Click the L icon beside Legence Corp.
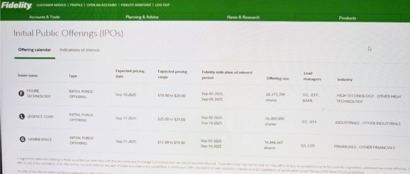This screenshot has height=174, width=410. pos(22,117)
